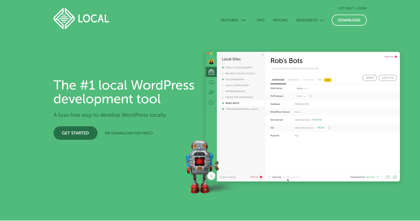
Task: Click the red Stop Site square
Action: pyautogui.click(x=396, y=57)
